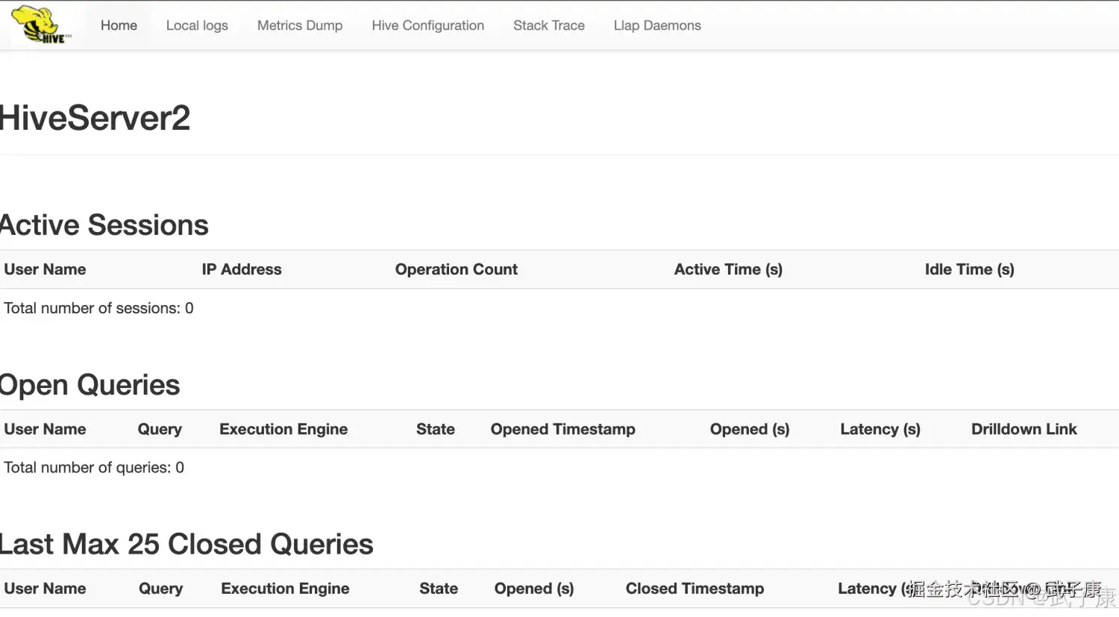Click Open Queries User Name header

(x=45, y=429)
